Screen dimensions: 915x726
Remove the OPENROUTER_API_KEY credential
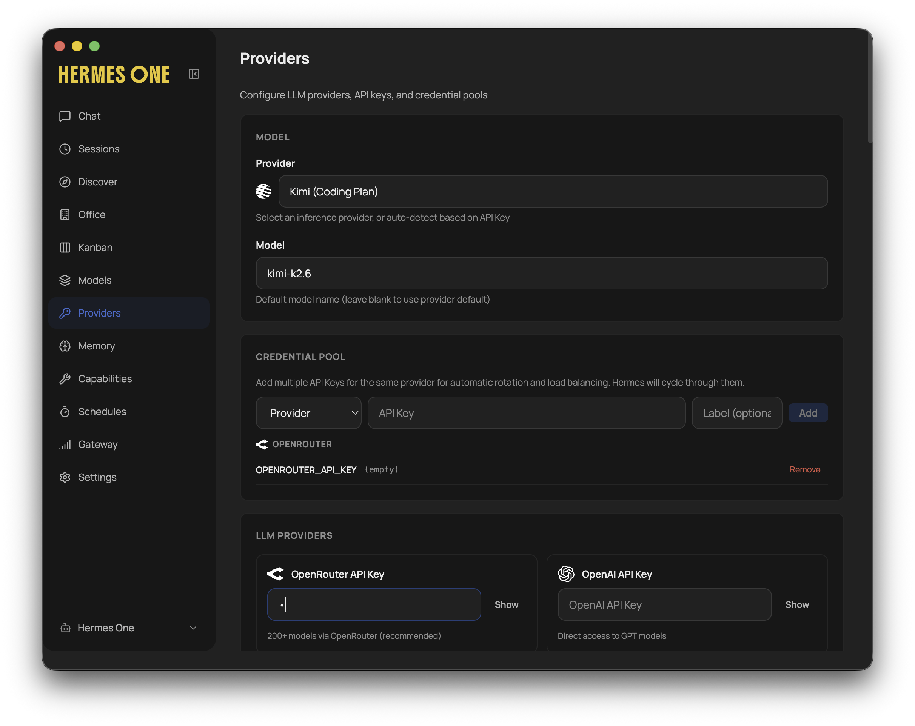805,470
